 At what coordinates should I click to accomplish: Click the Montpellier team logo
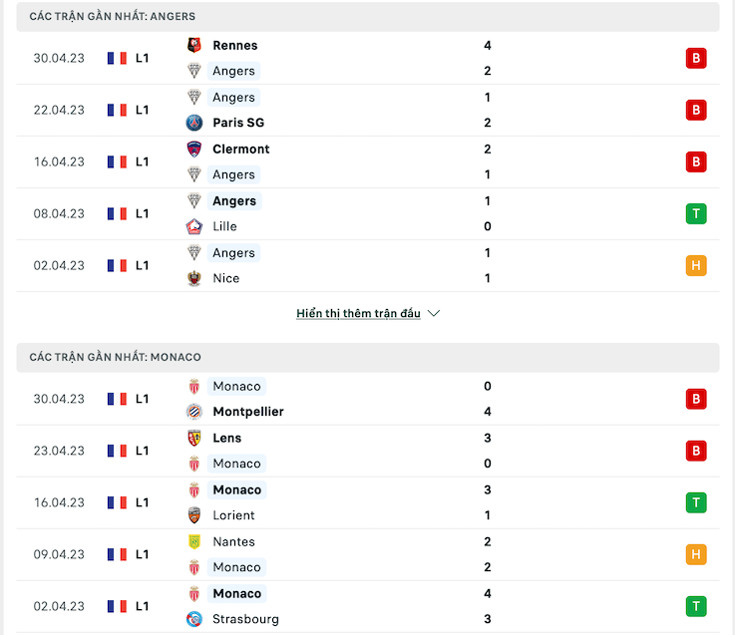[x=194, y=412]
